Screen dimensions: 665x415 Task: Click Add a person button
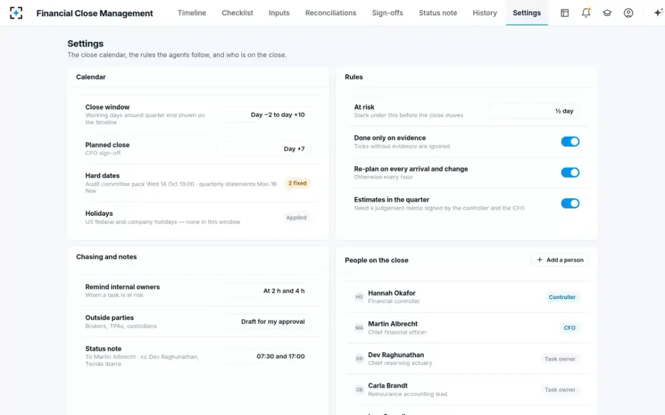(560, 260)
